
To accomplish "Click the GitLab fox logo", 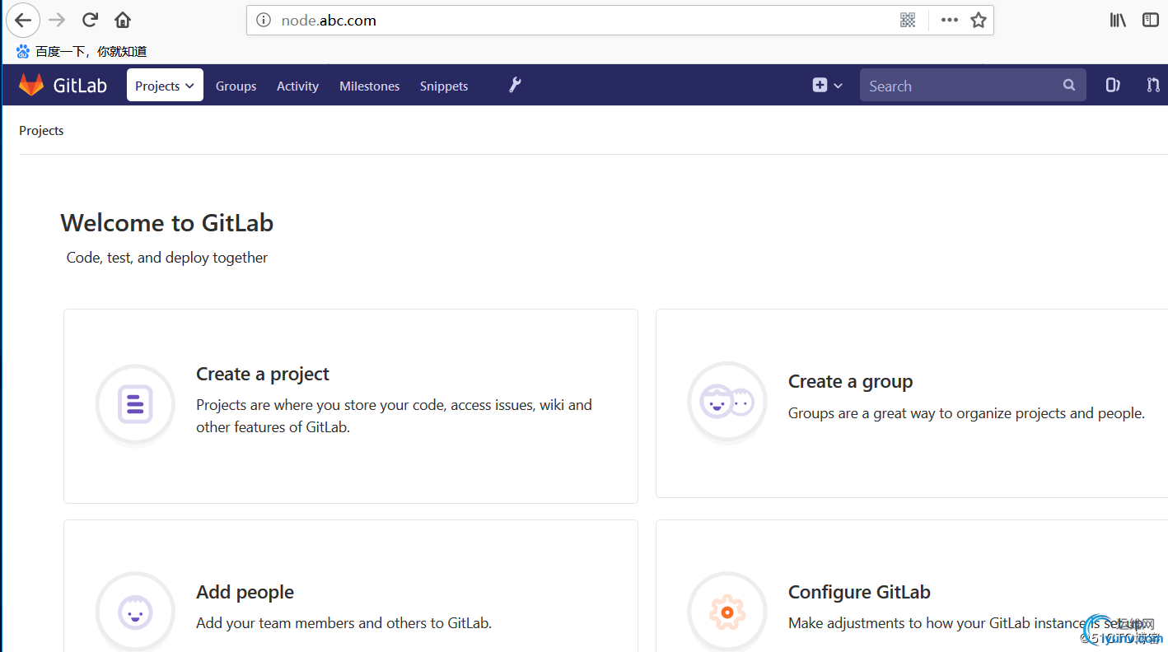I will [31, 85].
